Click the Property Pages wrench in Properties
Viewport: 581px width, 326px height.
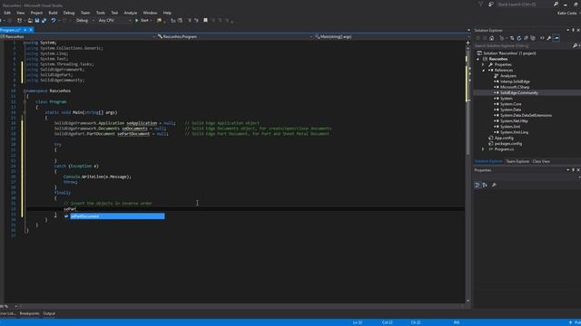click(494, 185)
